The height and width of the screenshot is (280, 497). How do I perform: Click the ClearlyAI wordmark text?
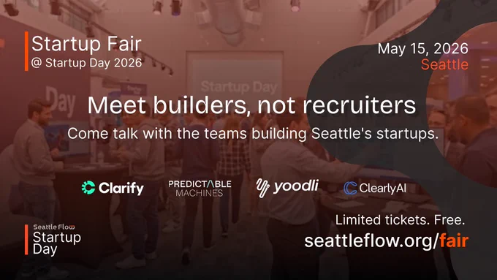[x=382, y=188]
